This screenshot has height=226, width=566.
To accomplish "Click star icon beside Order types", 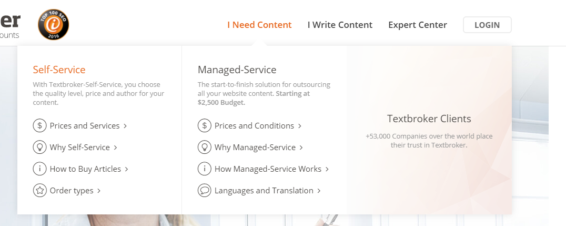I will click(39, 191).
